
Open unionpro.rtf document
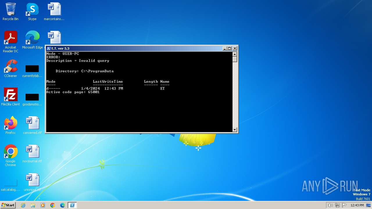click(32, 182)
